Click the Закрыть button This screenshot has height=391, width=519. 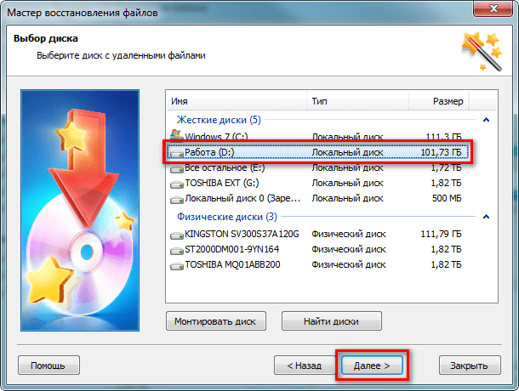[470, 365]
